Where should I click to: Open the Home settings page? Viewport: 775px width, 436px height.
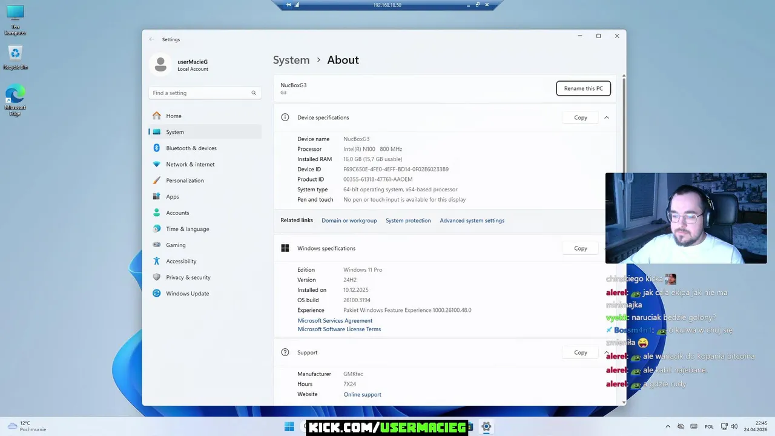pyautogui.click(x=174, y=116)
